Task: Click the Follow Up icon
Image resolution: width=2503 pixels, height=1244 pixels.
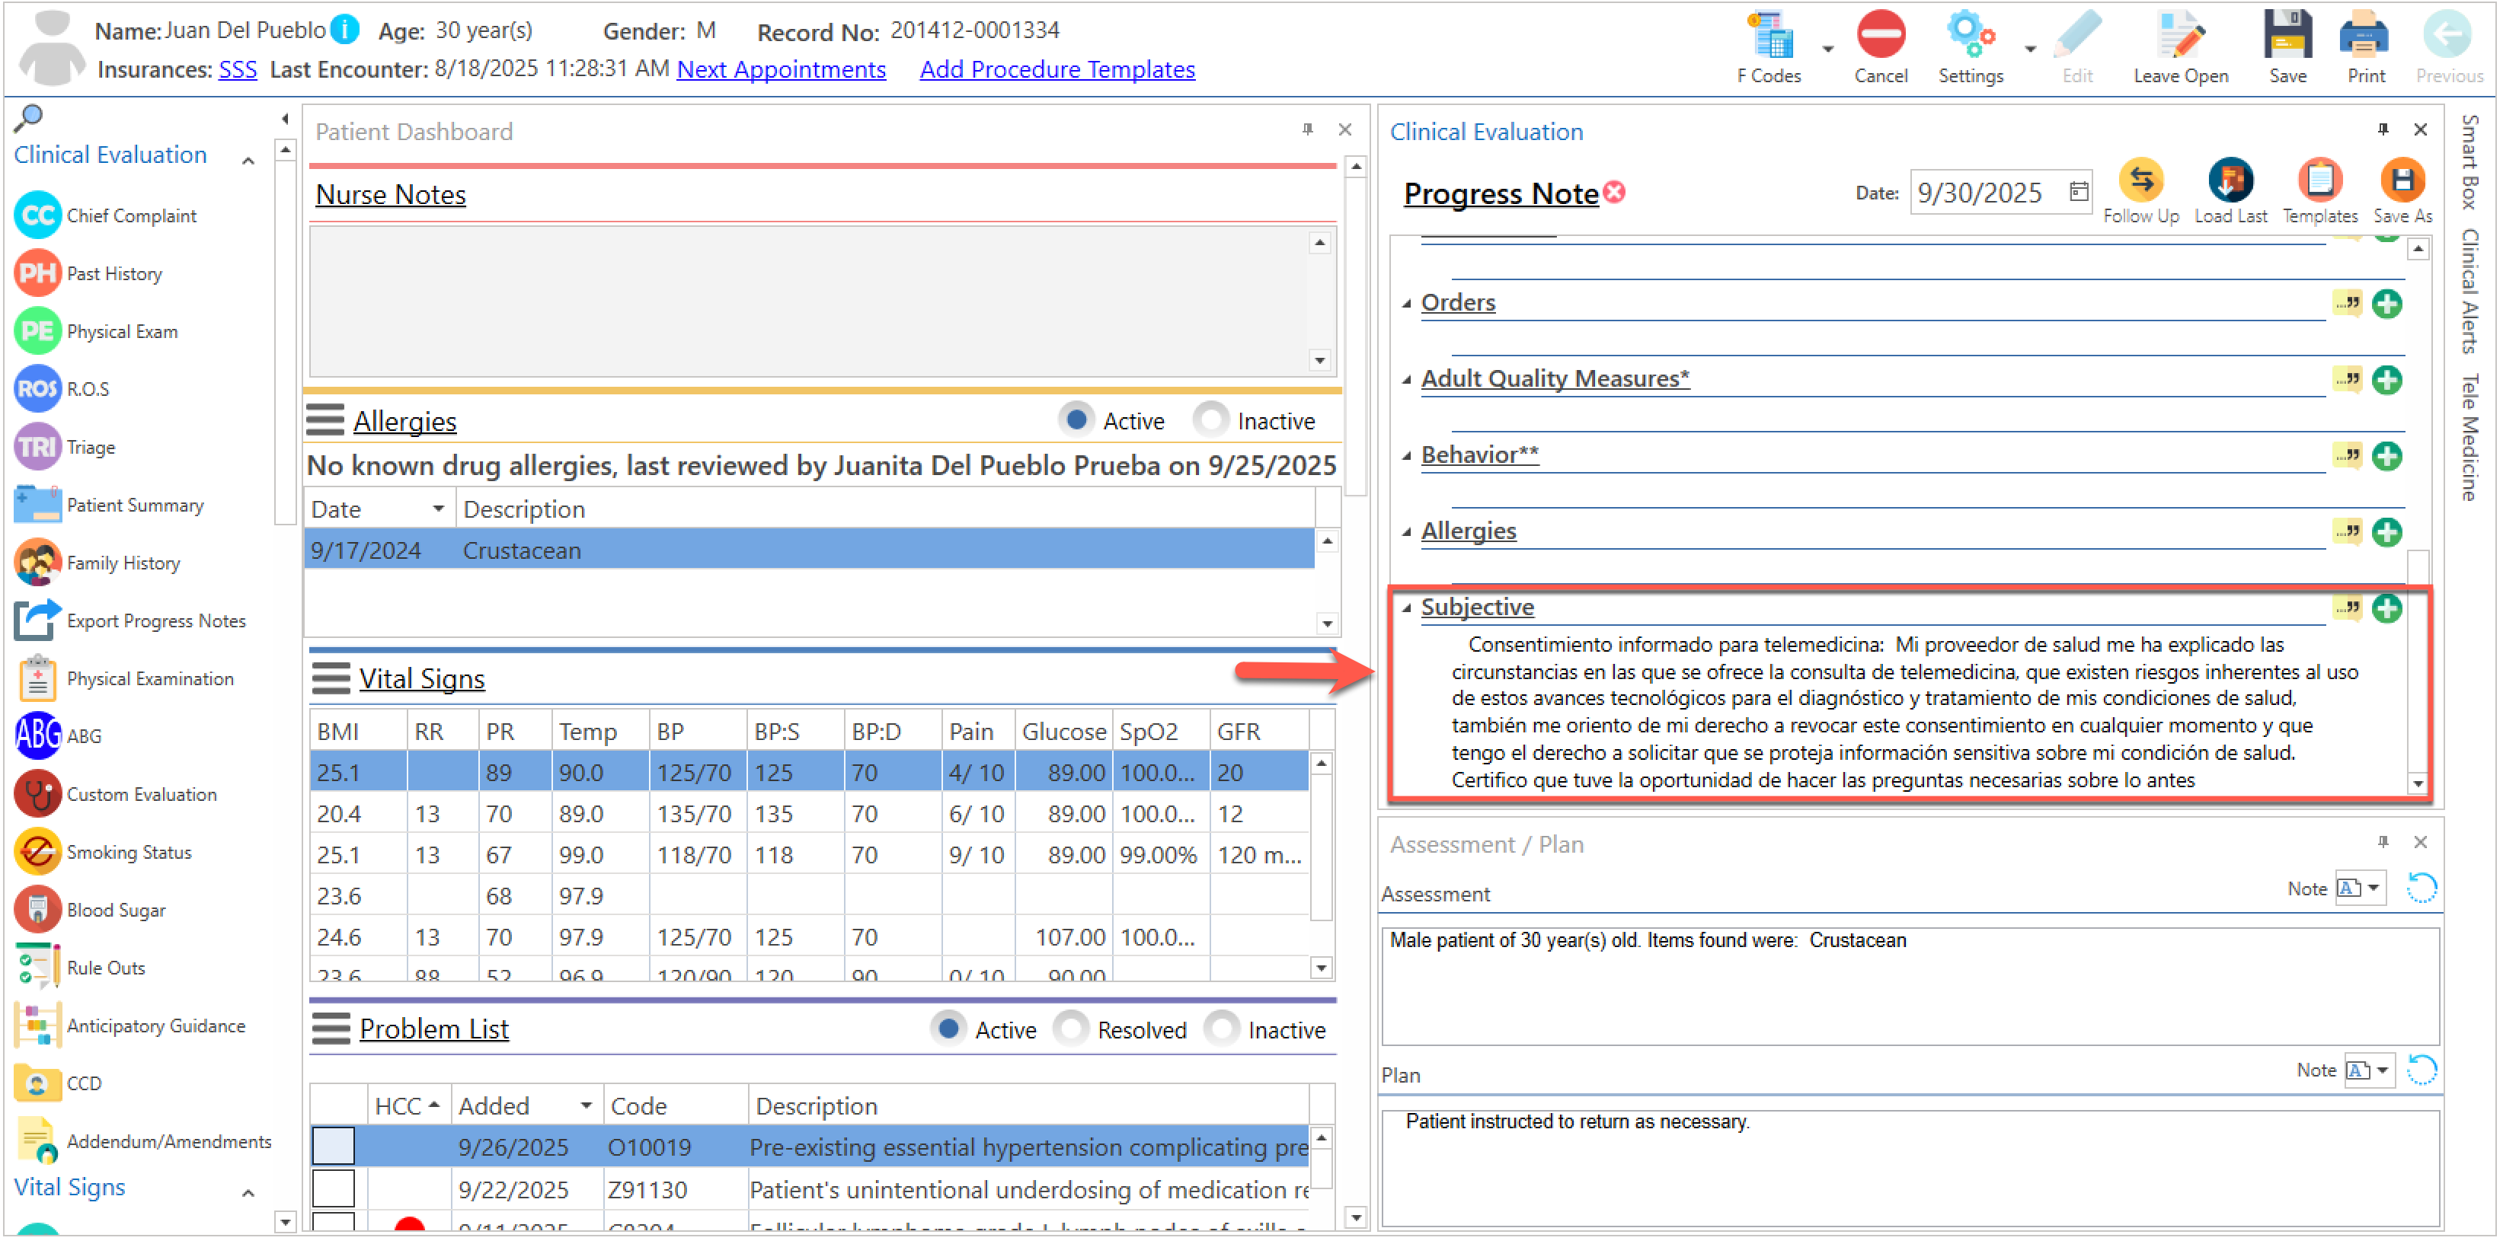Action: pos(2143,180)
